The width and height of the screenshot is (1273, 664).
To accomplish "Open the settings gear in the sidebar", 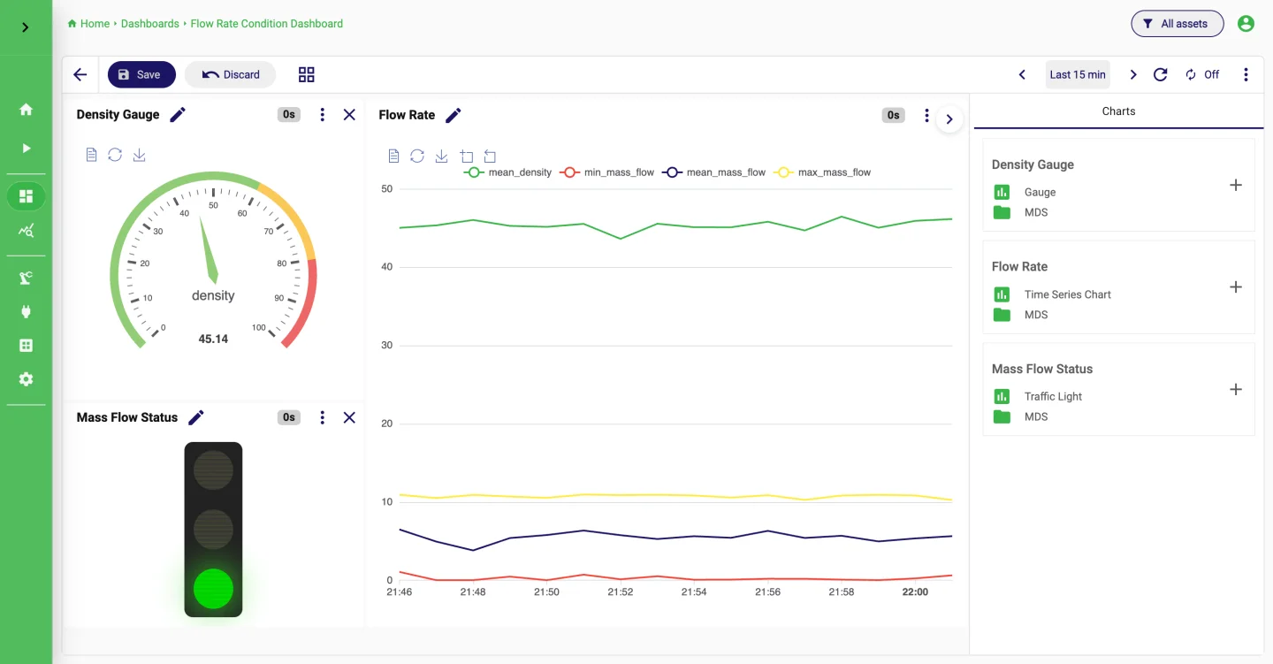I will coord(26,378).
